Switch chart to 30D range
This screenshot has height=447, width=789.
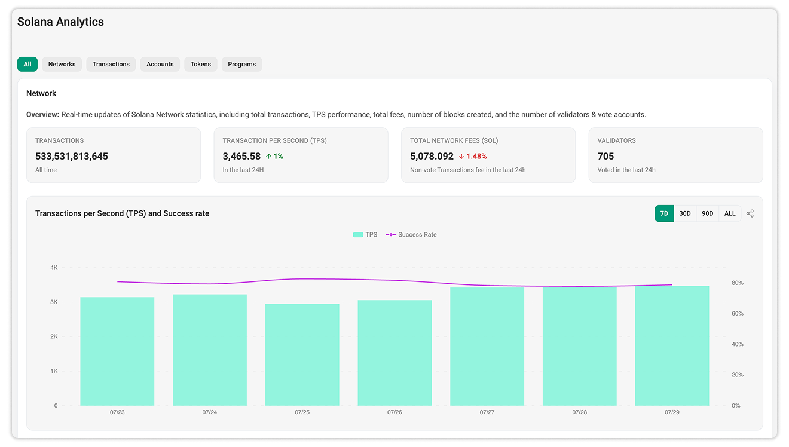(685, 213)
